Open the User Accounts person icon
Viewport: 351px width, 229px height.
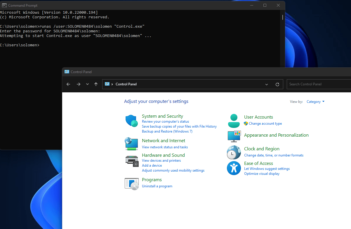click(234, 121)
